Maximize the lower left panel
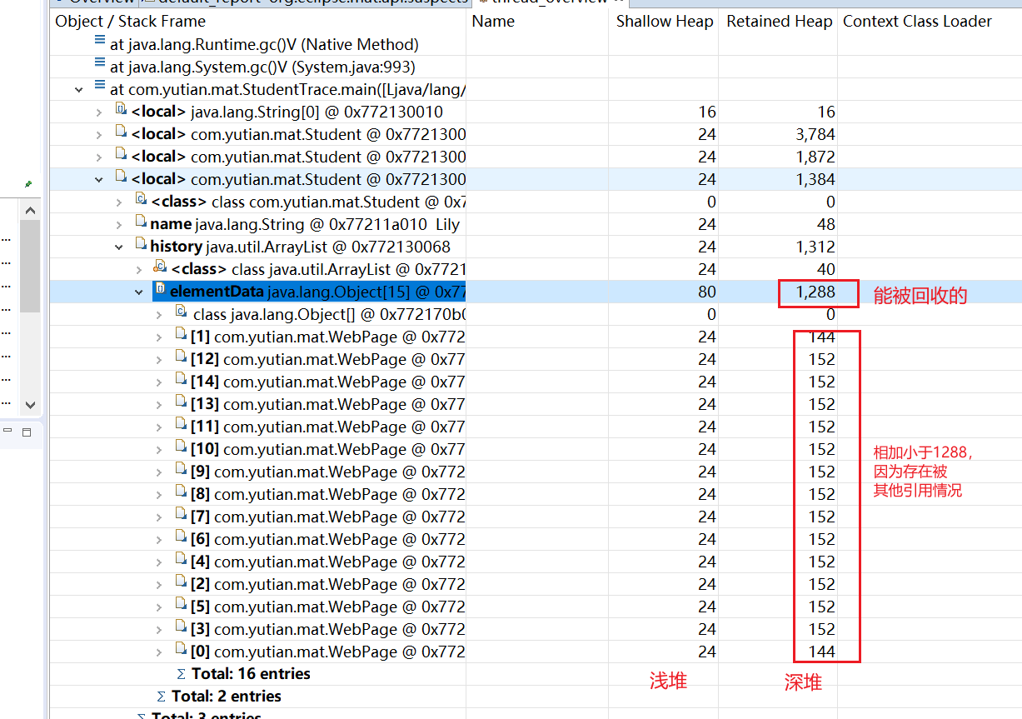 (x=26, y=432)
